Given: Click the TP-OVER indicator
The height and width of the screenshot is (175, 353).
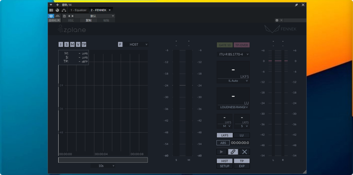Looking at the screenshot, I should (x=242, y=45).
